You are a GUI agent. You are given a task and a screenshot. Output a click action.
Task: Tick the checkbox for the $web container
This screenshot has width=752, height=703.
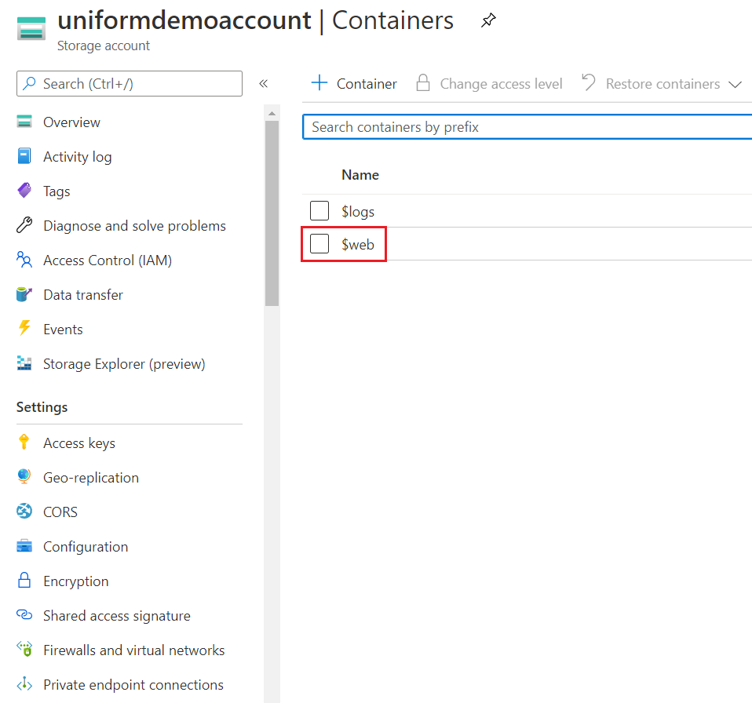[319, 244]
